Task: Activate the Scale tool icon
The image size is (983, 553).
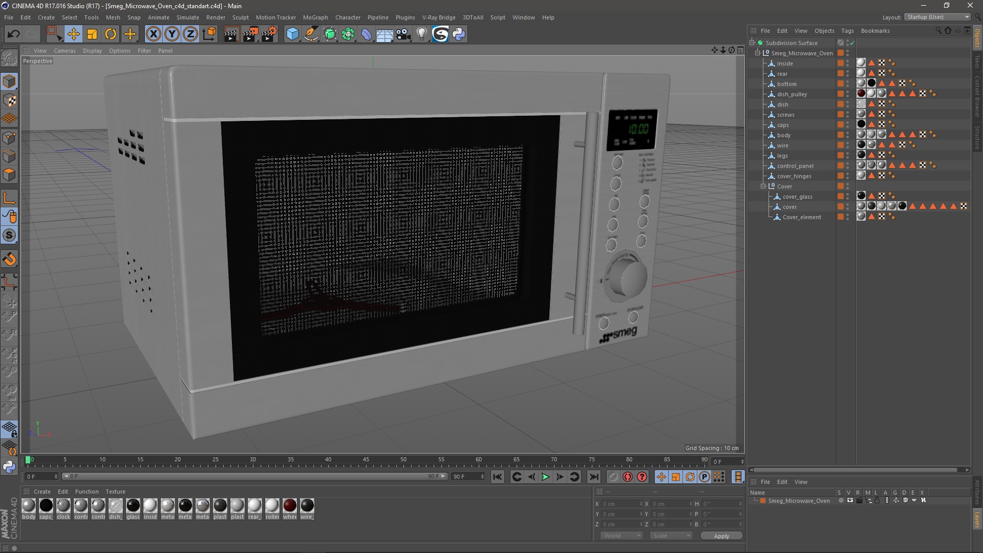Action: pyautogui.click(x=92, y=34)
